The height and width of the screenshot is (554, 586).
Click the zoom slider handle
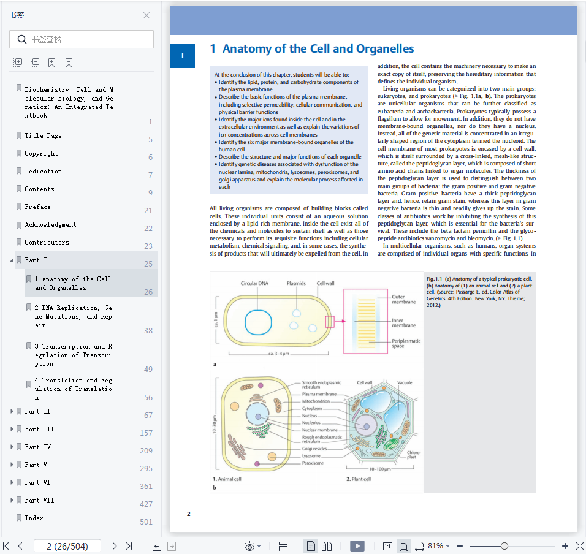tap(504, 546)
